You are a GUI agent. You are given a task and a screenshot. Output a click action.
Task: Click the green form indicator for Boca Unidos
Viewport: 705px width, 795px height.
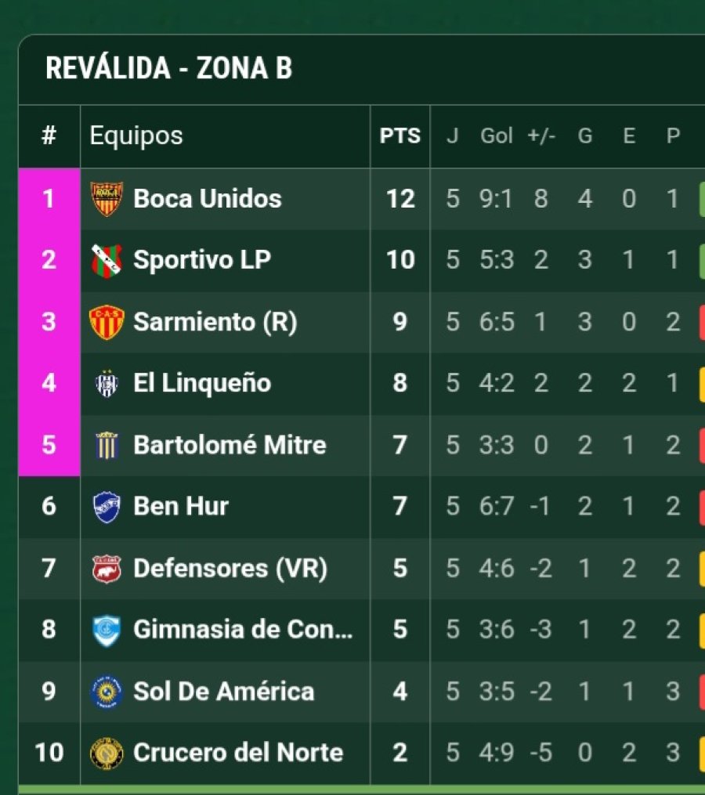click(x=701, y=199)
